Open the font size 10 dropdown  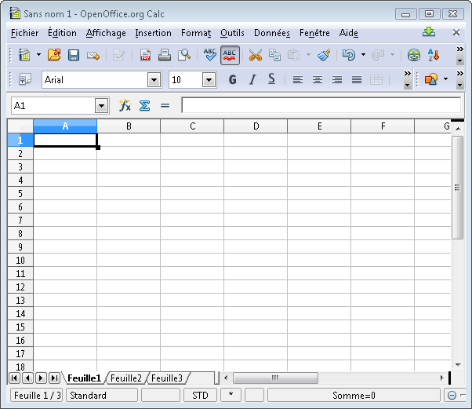[209, 80]
